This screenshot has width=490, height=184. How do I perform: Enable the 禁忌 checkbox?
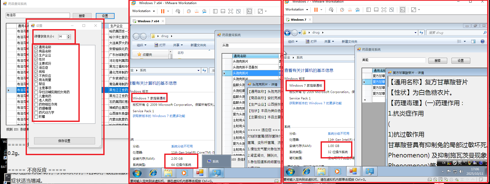click(36, 84)
